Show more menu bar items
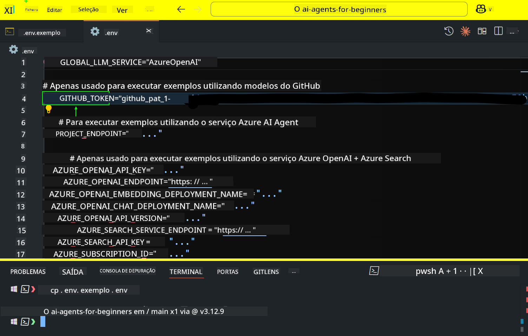This screenshot has height=336, width=528. tap(150, 10)
